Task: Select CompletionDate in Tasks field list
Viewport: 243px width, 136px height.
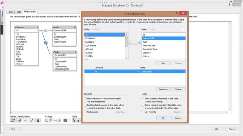Action: coord(164,49)
